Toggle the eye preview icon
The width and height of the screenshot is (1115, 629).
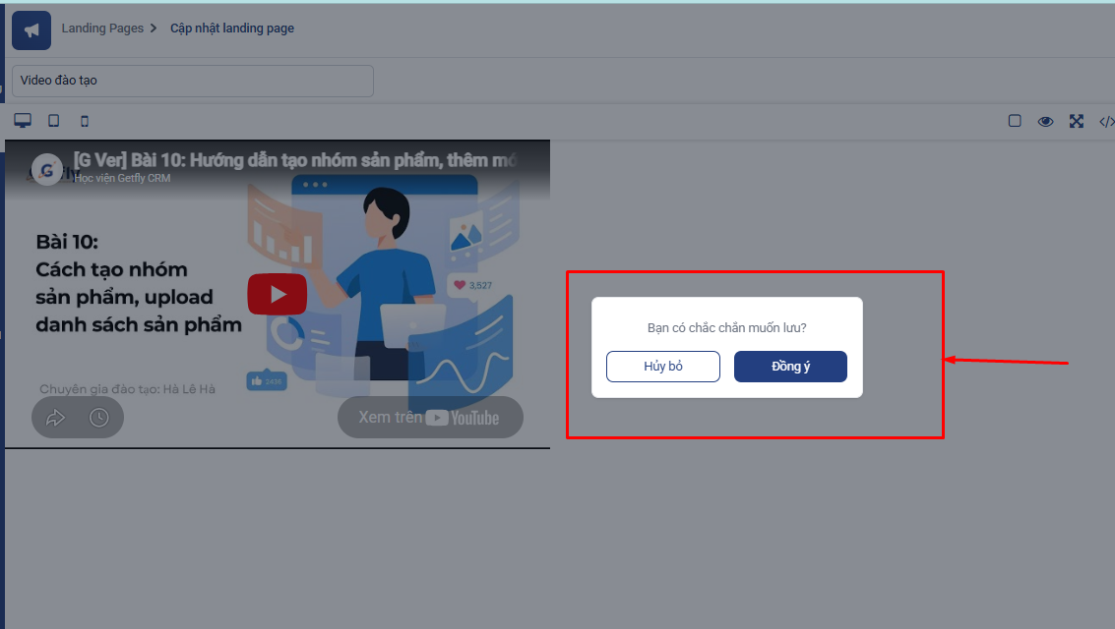tap(1045, 122)
